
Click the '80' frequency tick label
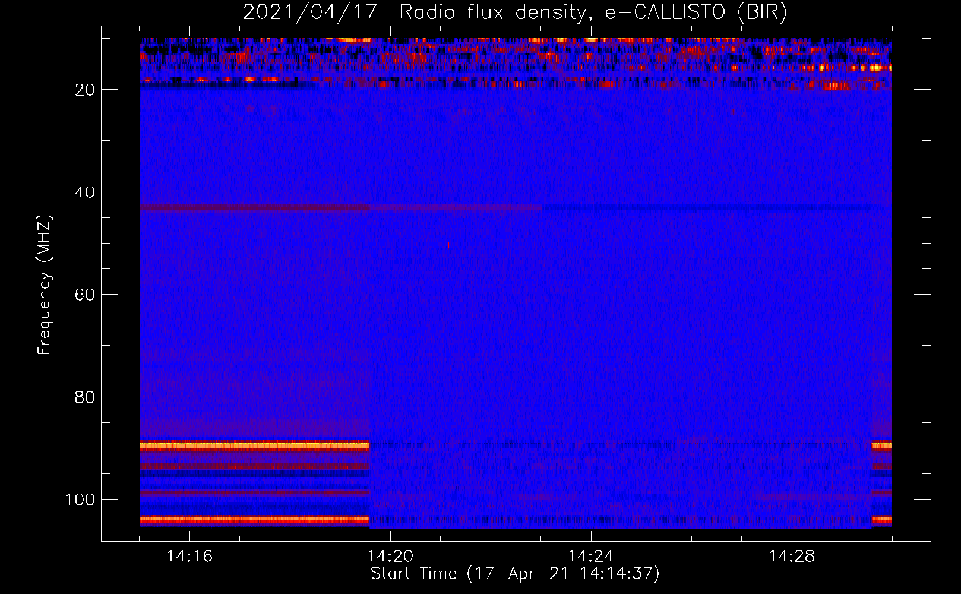tap(85, 397)
